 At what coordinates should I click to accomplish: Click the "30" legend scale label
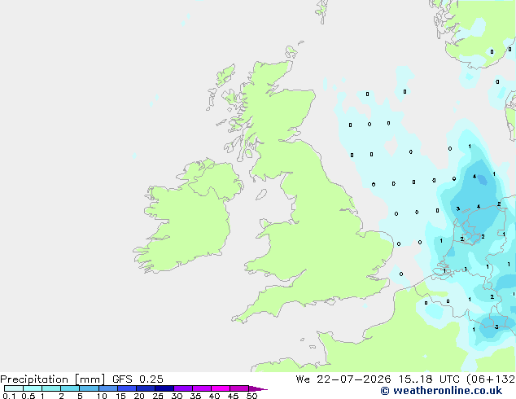pos(177,396)
